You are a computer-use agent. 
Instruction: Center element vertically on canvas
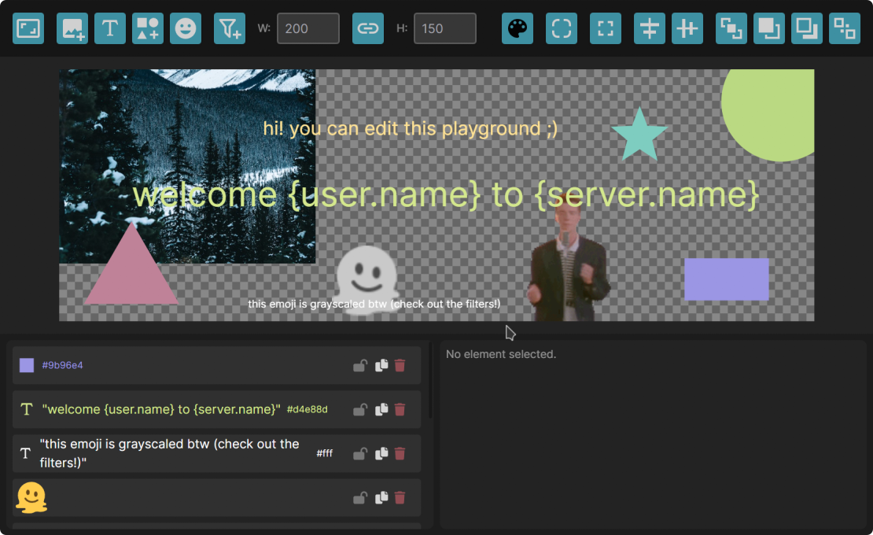click(x=649, y=28)
